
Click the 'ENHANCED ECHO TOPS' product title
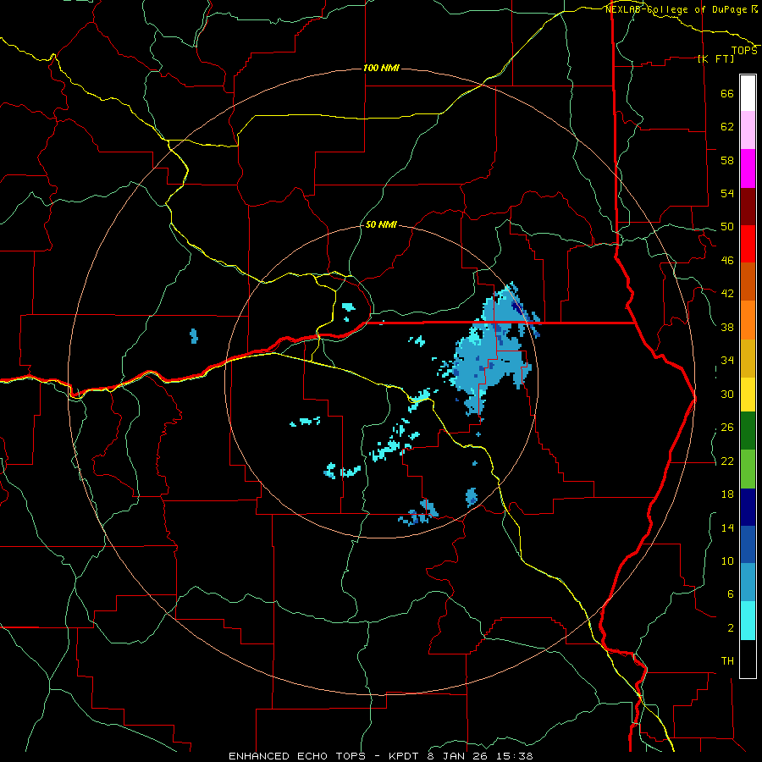pyautogui.click(x=297, y=756)
